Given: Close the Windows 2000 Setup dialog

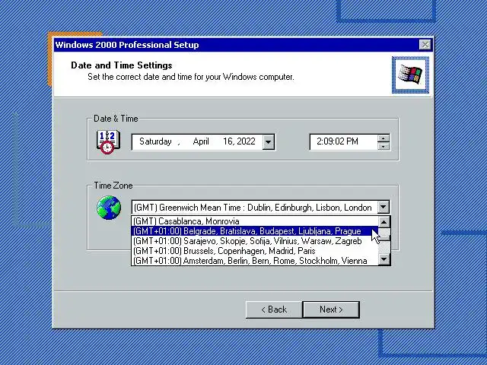Looking at the screenshot, I should click(x=425, y=45).
